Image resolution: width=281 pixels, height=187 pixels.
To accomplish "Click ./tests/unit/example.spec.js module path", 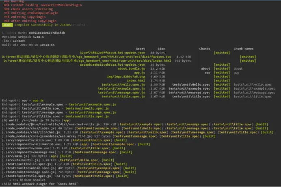I will tap(29, 168).
